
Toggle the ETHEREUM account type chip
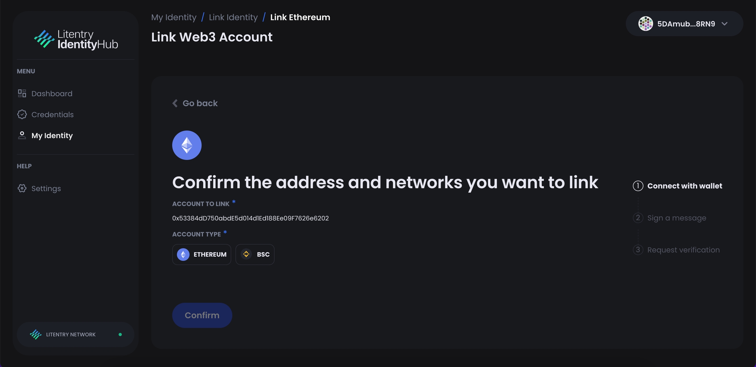[x=201, y=254]
